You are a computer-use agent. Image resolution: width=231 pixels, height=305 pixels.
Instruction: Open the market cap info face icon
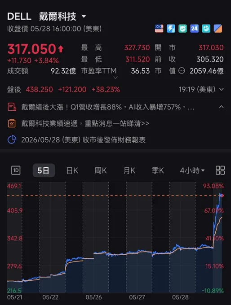tap(182, 70)
